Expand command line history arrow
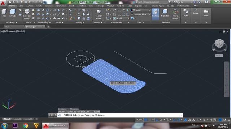The width and height of the screenshot is (231, 129). coord(181,115)
